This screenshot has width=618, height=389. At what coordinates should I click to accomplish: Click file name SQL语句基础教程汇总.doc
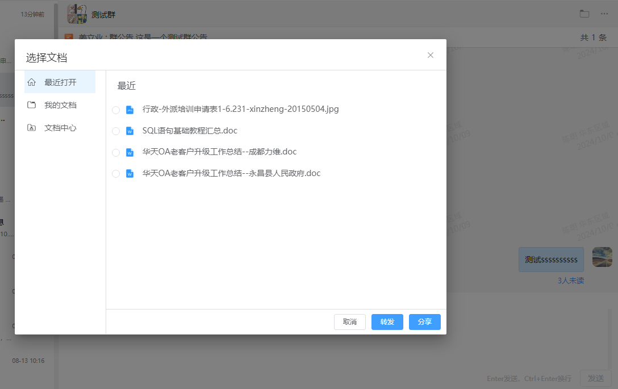click(190, 131)
